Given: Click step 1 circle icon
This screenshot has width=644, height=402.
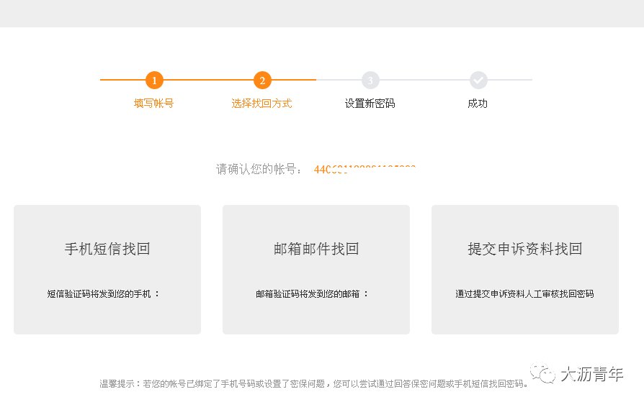Looking at the screenshot, I should pyautogui.click(x=154, y=81).
